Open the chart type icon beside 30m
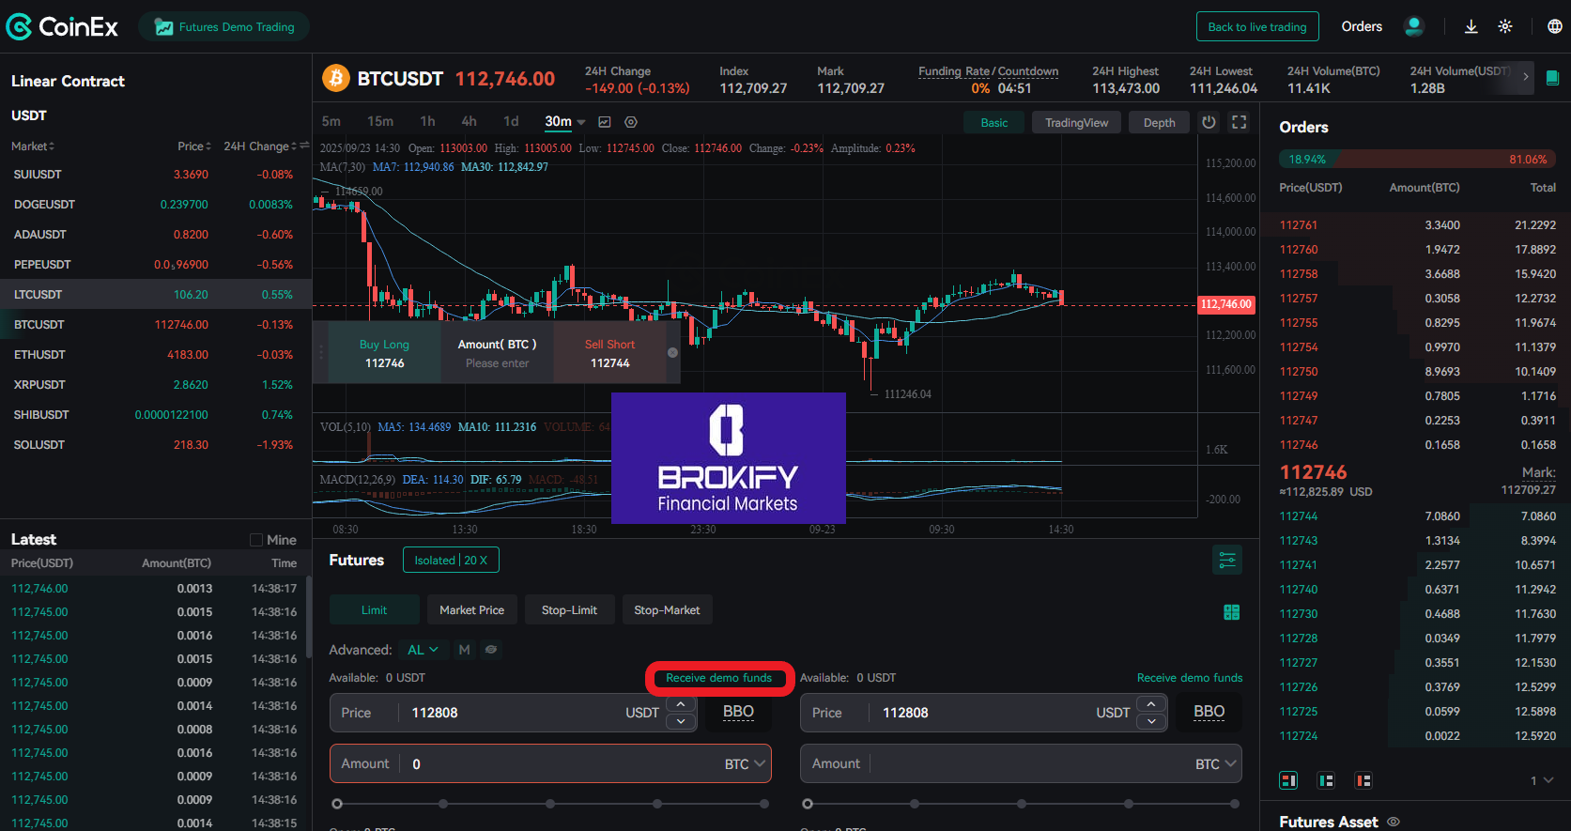 point(605,122)
